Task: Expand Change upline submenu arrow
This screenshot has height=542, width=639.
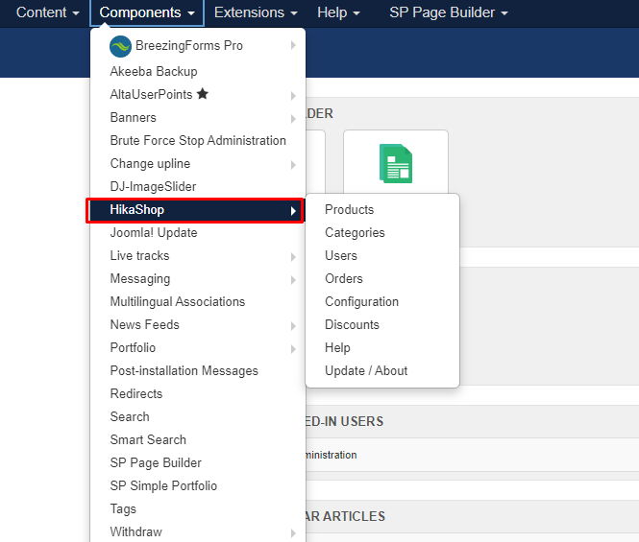Action: pos(293,165)
